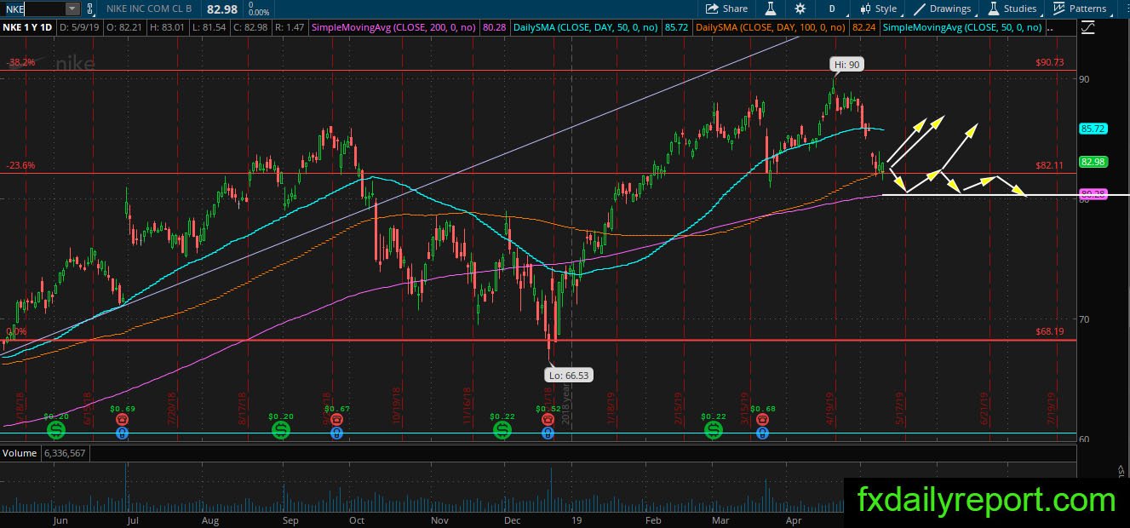Click the symbol link clipboard icon
This screenshot has width=1130, height=528.
89,9
